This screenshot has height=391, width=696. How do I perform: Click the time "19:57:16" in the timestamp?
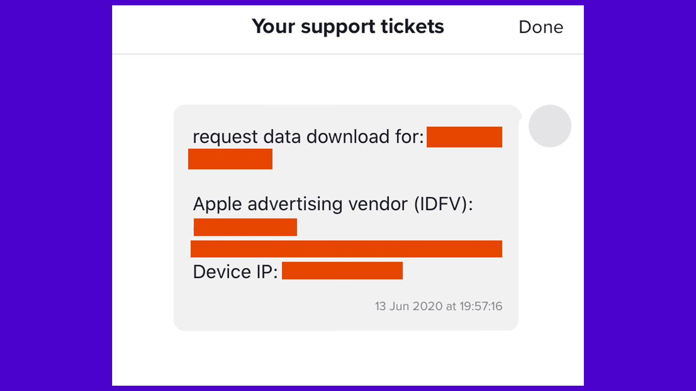point(481,306)
